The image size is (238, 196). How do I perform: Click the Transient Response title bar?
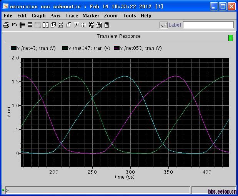pos(118,36)
